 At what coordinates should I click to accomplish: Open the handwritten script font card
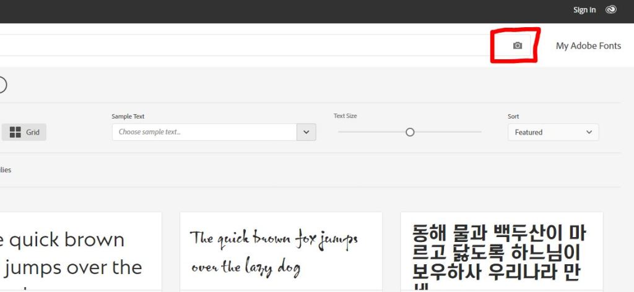tap(280, 252)
